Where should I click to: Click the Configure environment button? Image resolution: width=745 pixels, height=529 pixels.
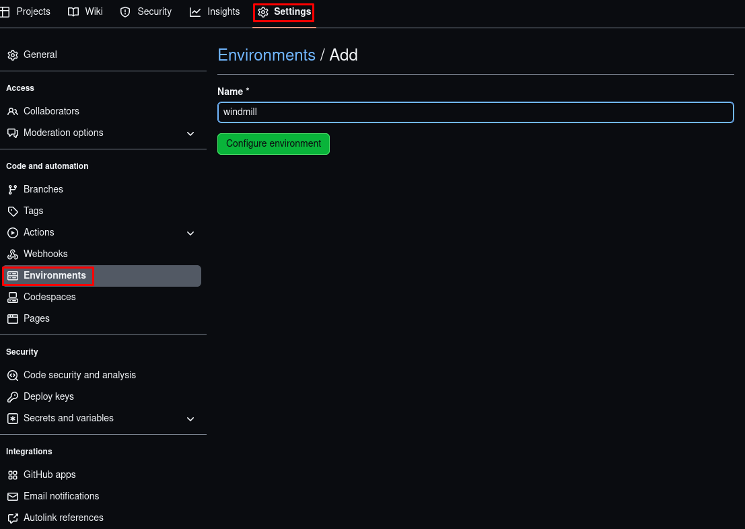tap(273, 144)
